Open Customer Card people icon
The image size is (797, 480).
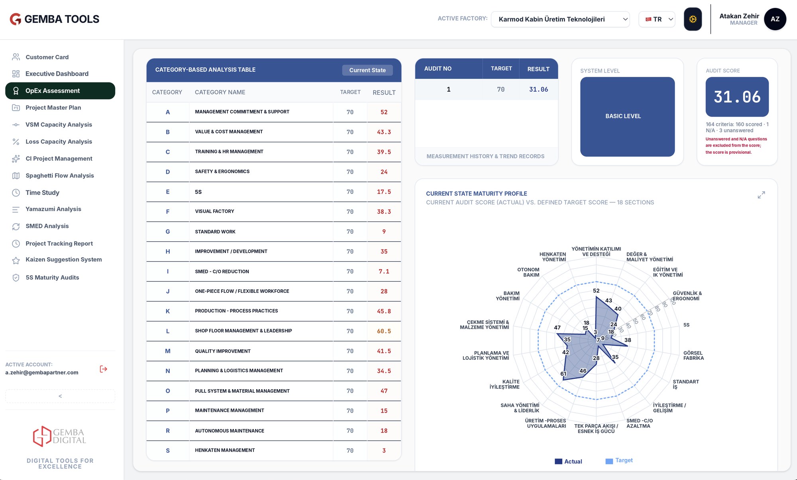[x=16, y=57]
